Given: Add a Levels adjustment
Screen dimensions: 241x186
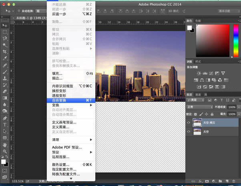Looking at the screenshot, I should click(205, 73).
